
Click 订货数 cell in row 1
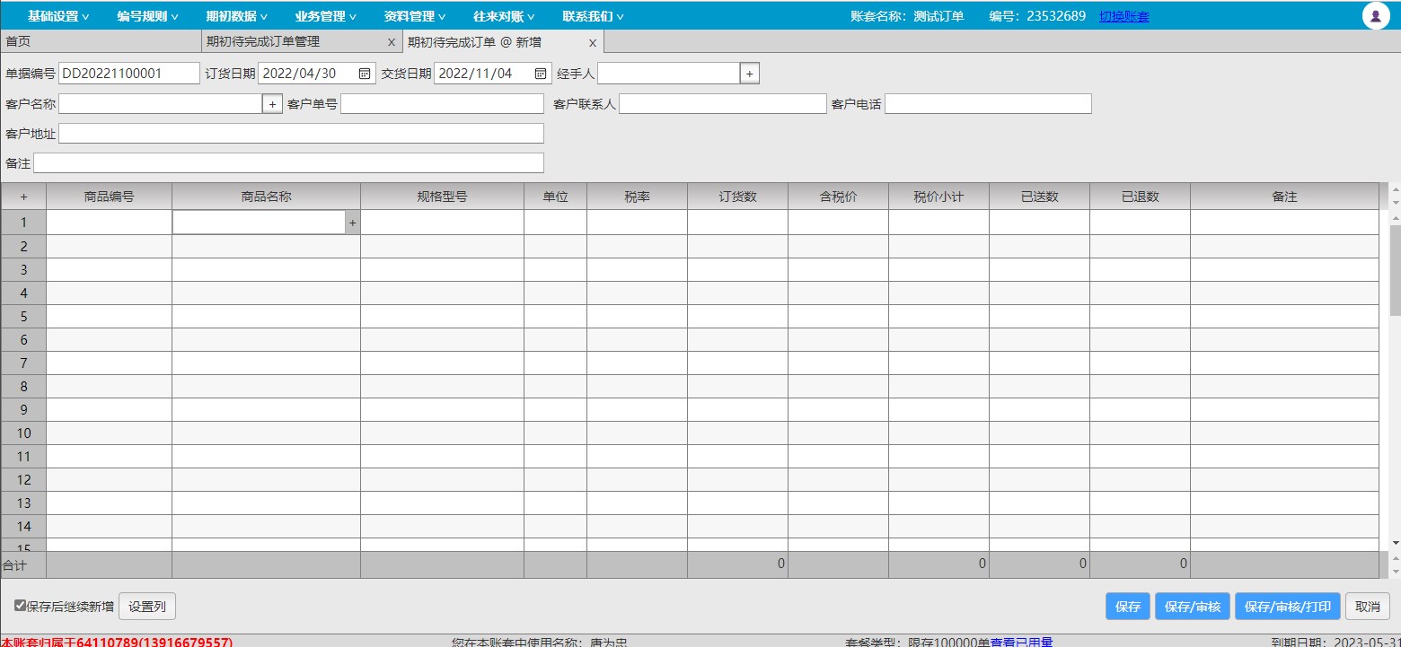click(737, 223)
